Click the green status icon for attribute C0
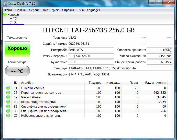177x140 pixels. tap(8, 116)
